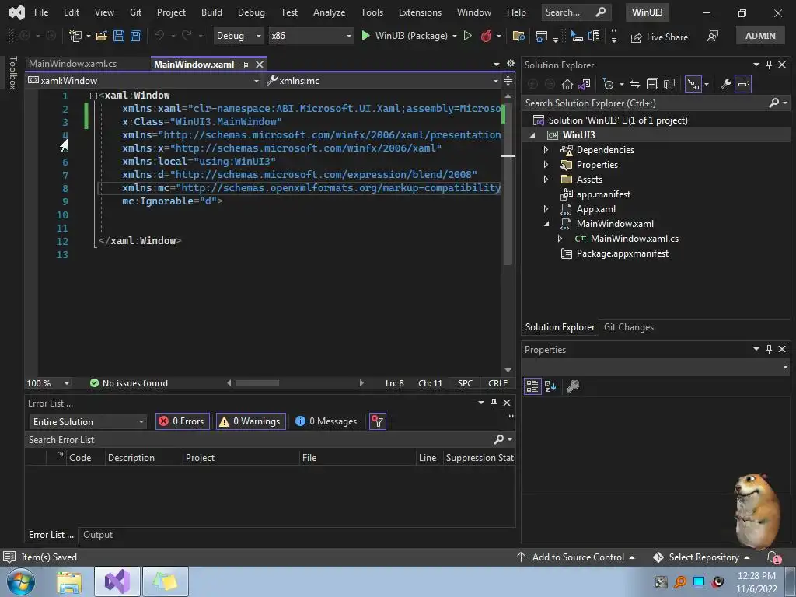Toggle the 0 Warnings filter

(x=251, y=421)
